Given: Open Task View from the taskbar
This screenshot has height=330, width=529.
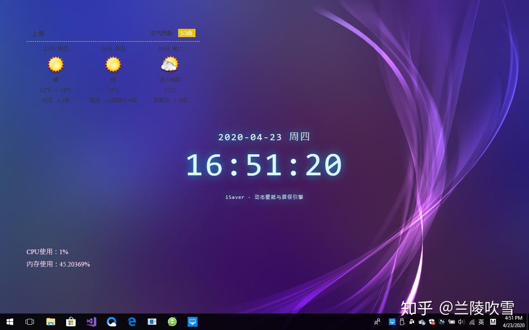Looking at the screenshot, I should 29,322.
